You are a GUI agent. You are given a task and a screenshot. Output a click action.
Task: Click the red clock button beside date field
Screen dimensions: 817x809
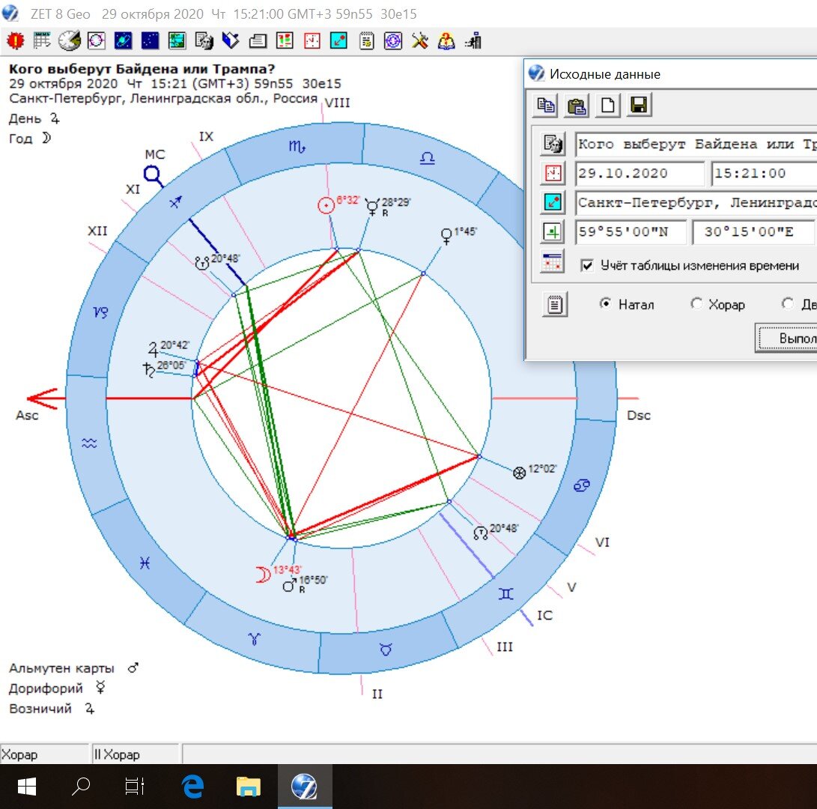click(x=553, y=172)
